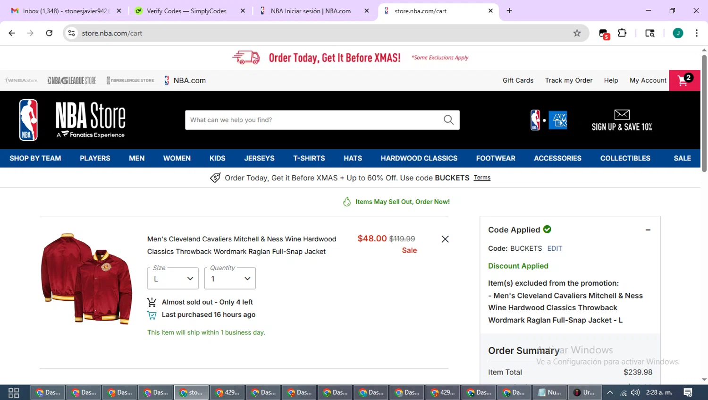Click the delivery truck banner icon
Screen dimensions: 708x400
pyautogui.click(x=246, y=58)
